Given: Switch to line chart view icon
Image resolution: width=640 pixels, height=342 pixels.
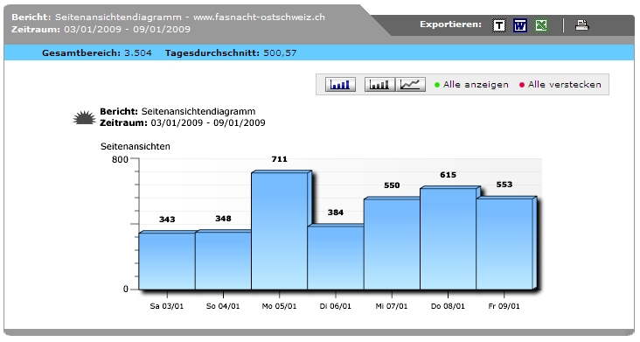Looking at the screenshot, I should click(411, 85).
